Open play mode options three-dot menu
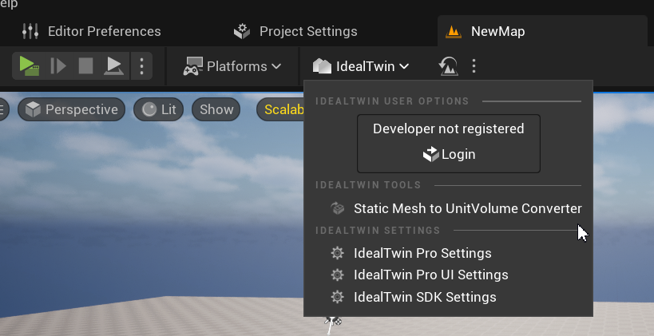654x336 pixels. pos(141,65)
